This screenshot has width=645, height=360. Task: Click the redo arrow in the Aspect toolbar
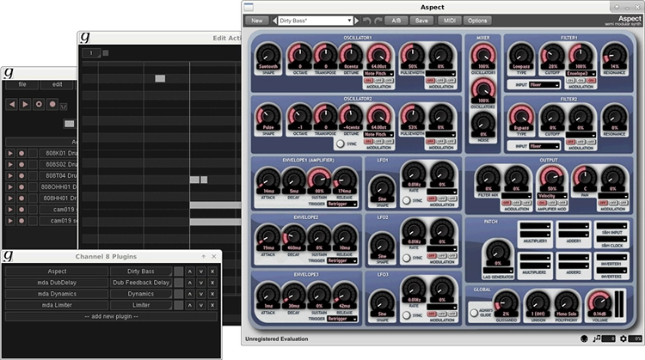coord(378,21)
